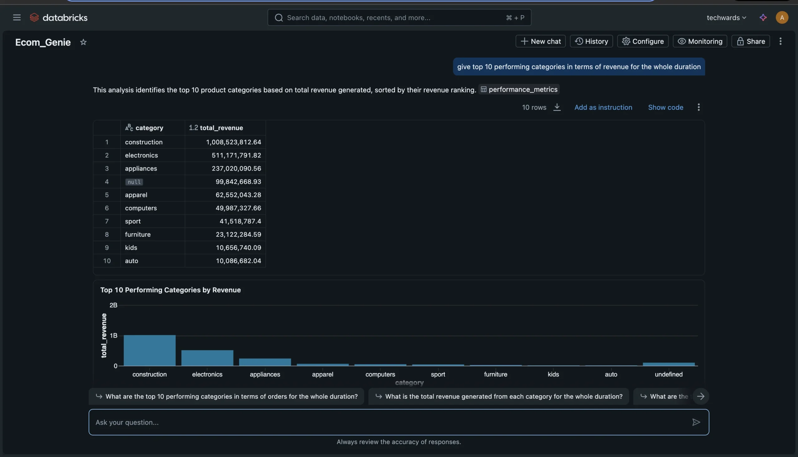
Task: Open the hamburger navigation menu
Action: pos(17,17)
